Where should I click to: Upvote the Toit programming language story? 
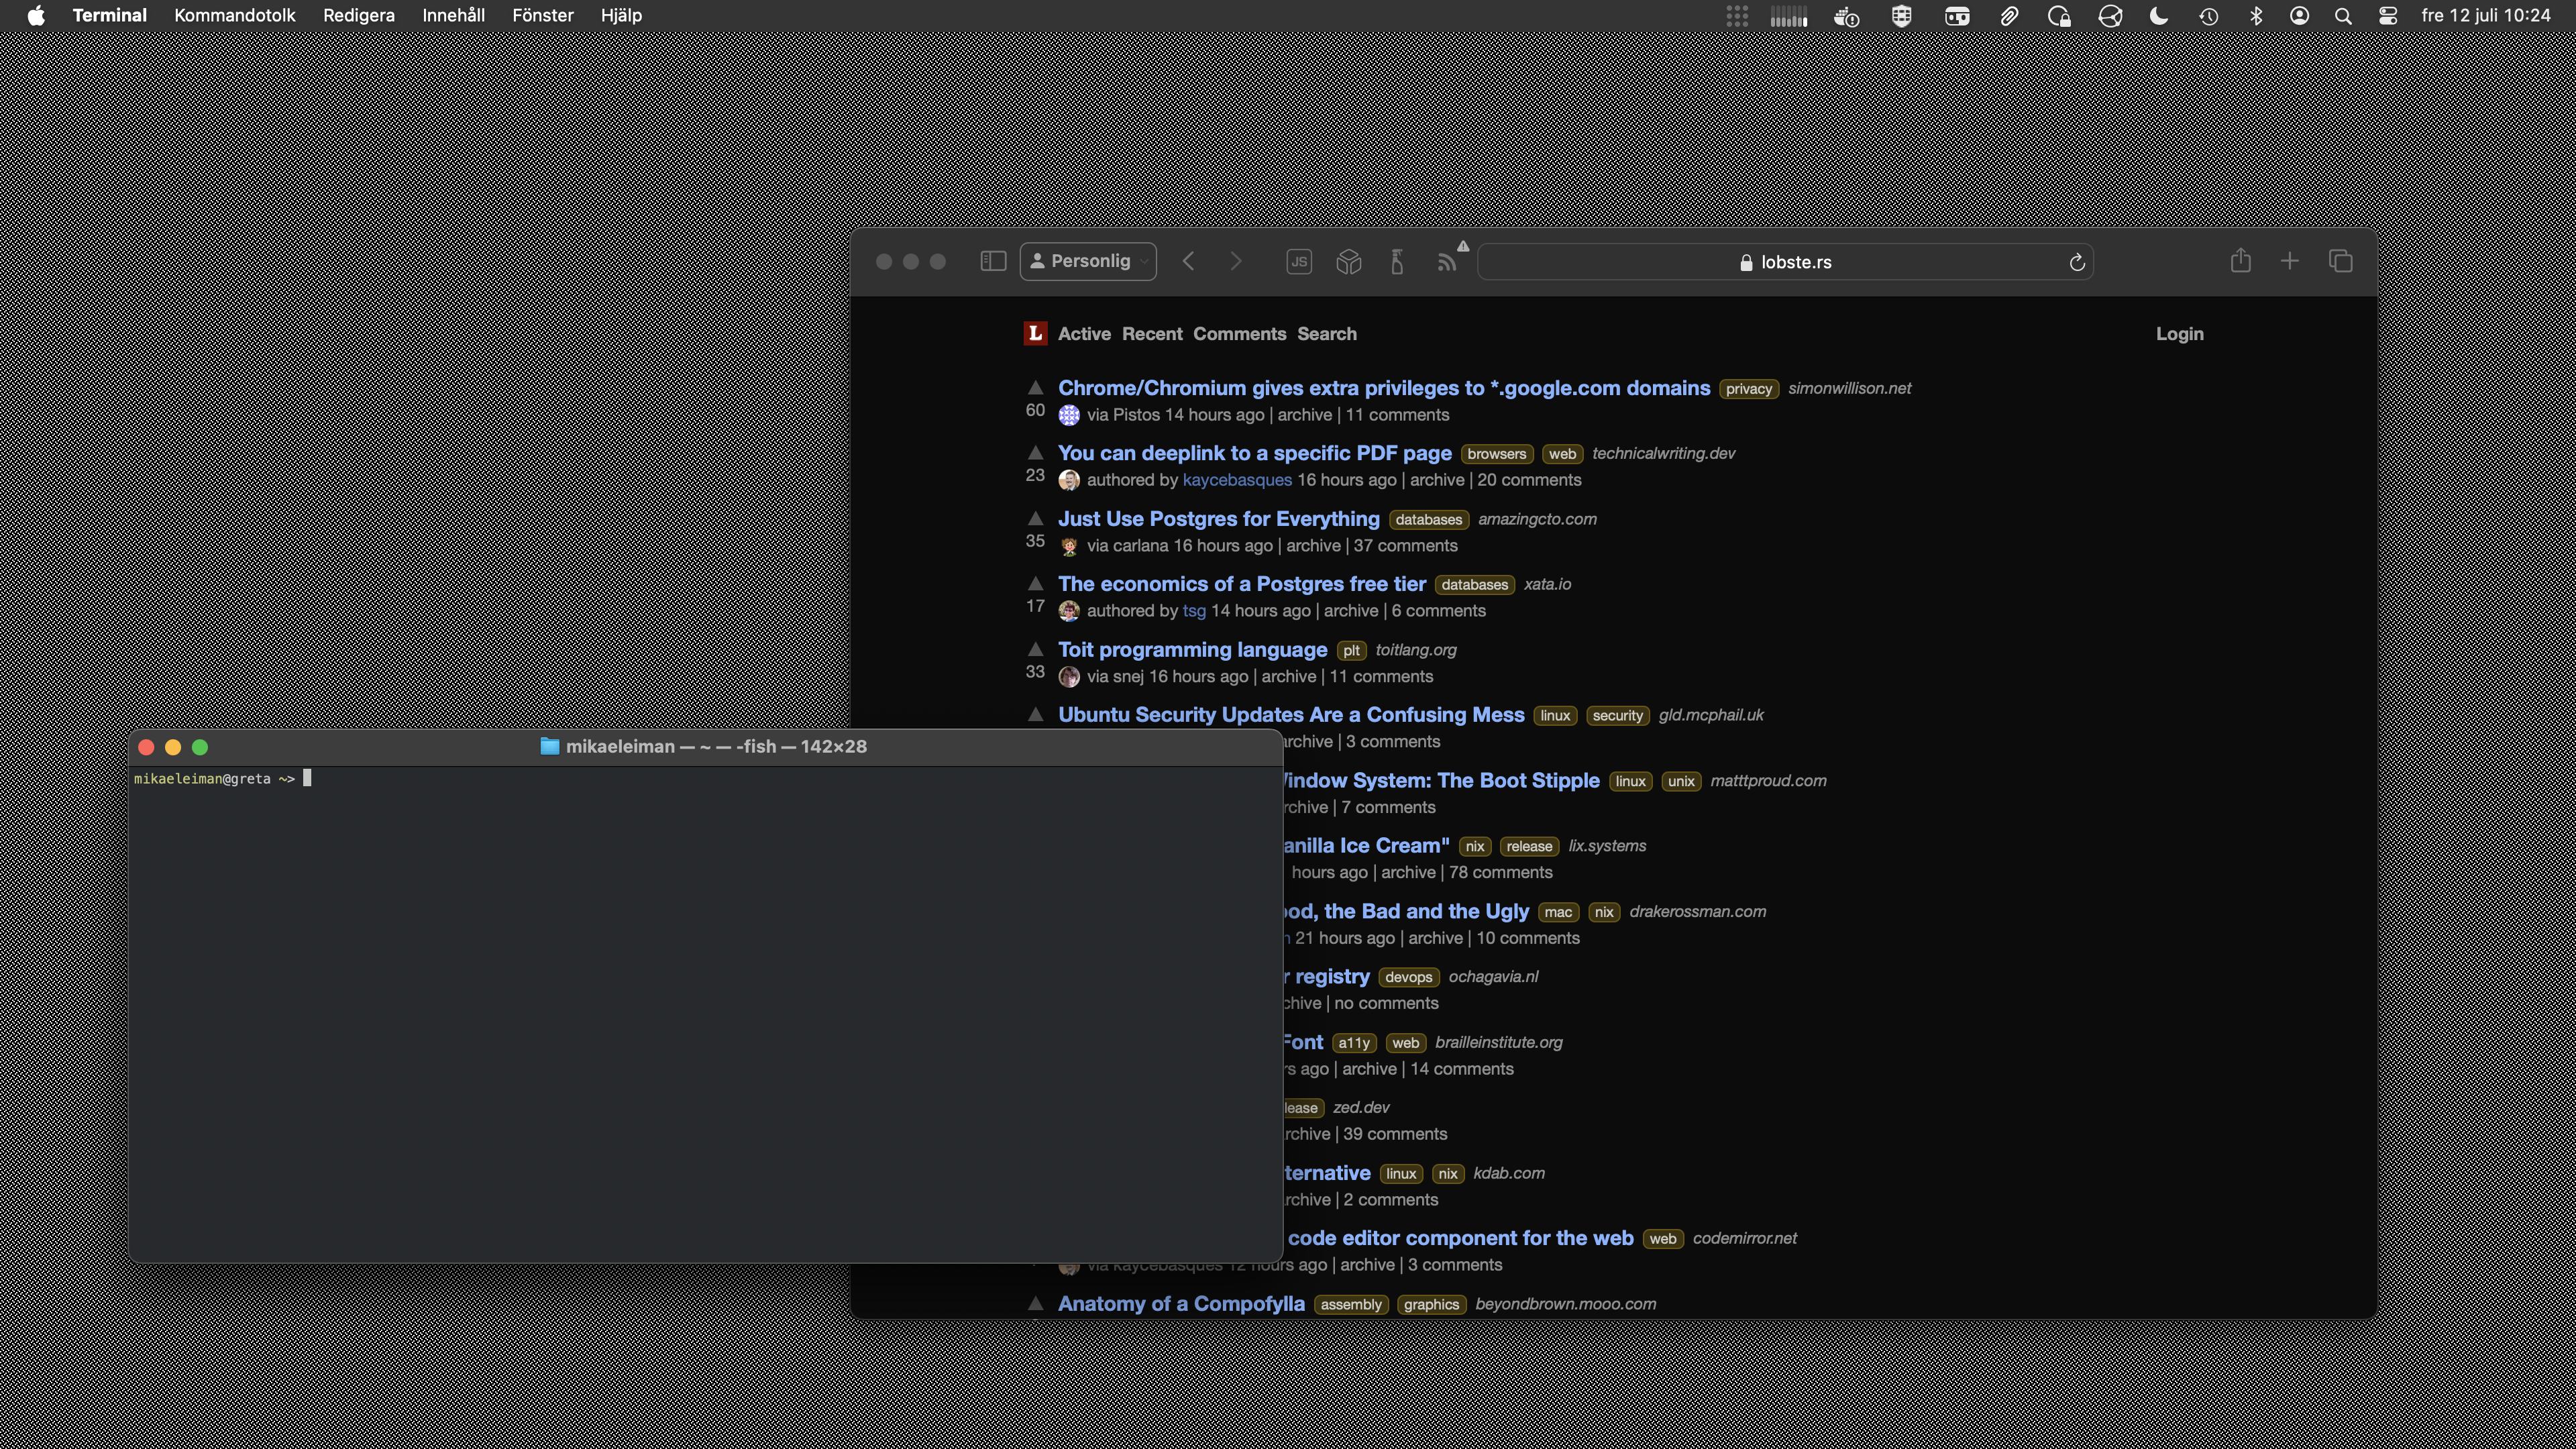tap(1035, 649)
